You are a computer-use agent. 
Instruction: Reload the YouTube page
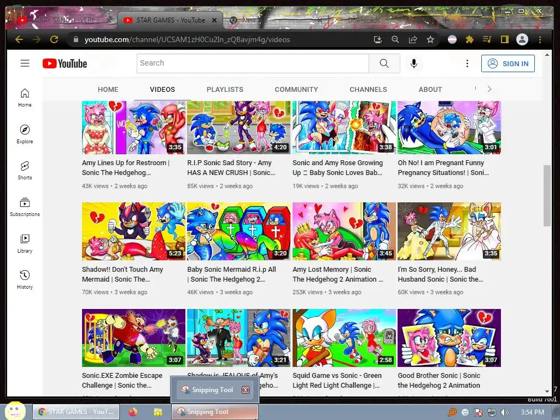(54, 39)
